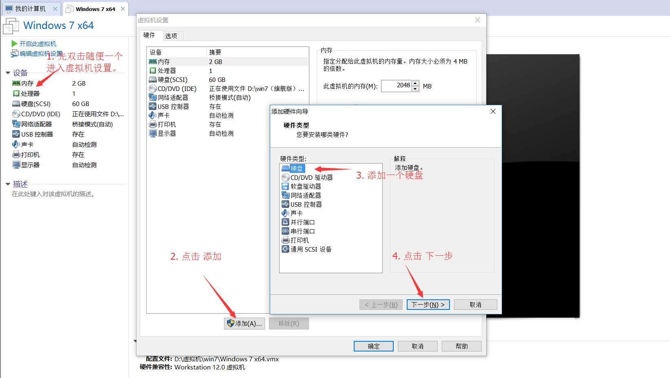This screenshot has height=378, width=670.
Task: Click sound card icon in settings list
Action: (153, 115)
